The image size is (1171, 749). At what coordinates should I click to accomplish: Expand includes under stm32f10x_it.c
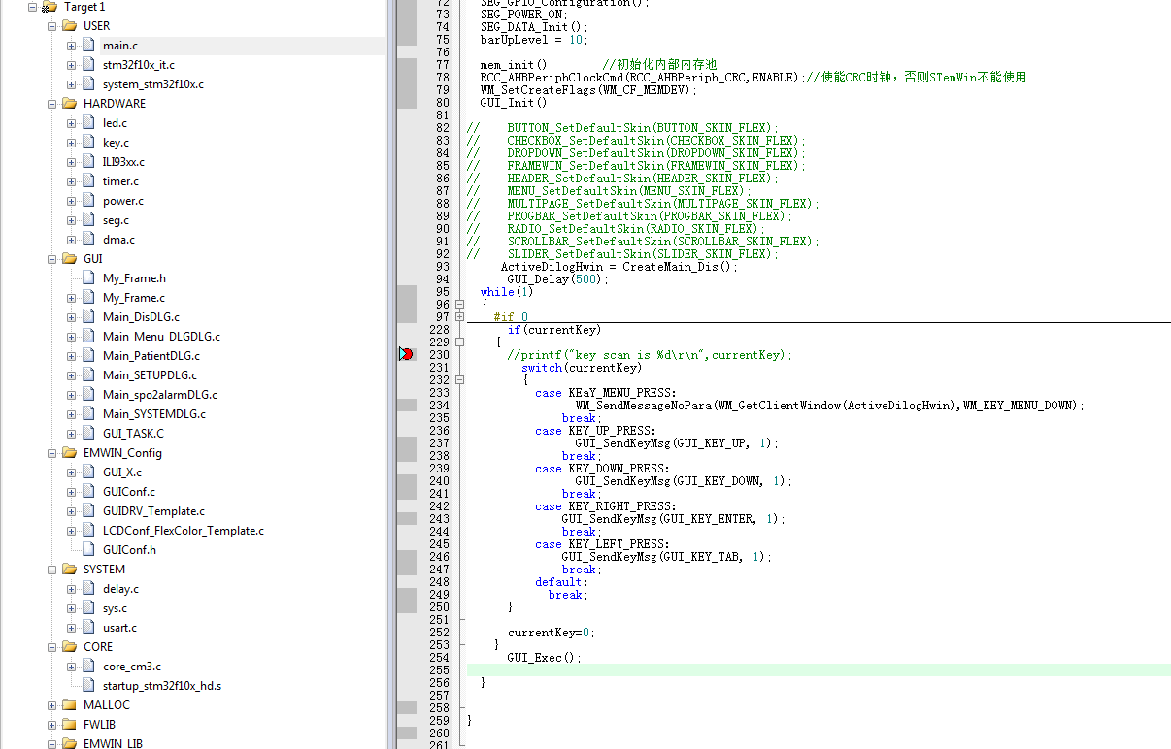click(72, 65)
